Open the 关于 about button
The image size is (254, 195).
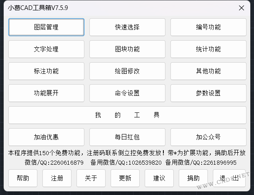[x=91, y=178]
